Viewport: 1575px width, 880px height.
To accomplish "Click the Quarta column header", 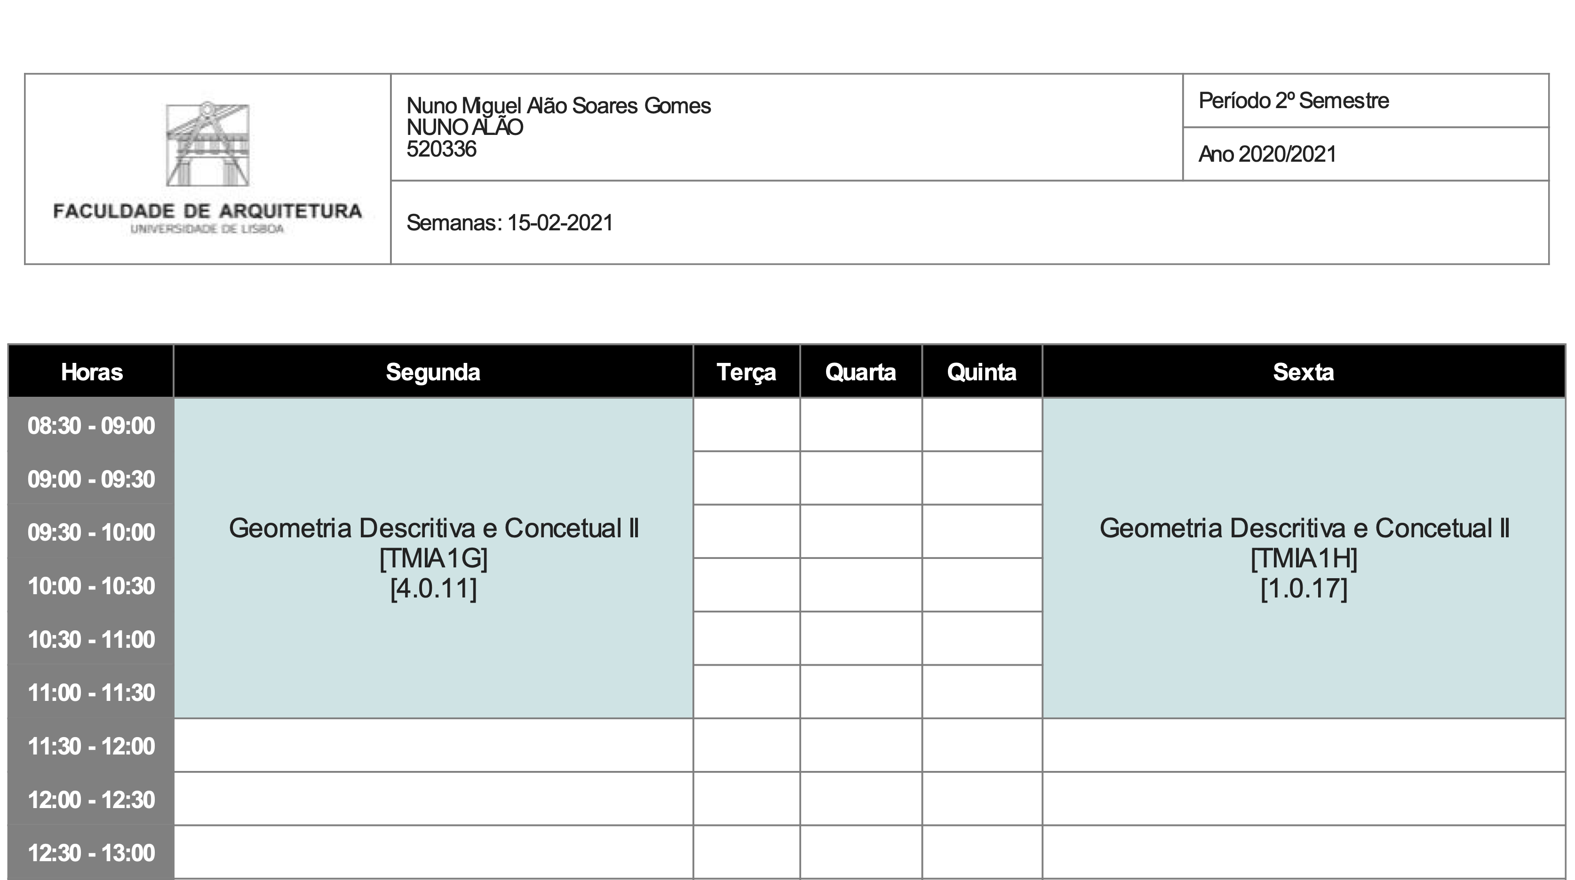I will pos(860,371).
